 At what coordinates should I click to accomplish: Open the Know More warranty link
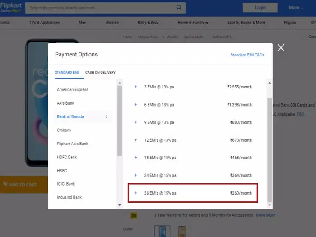265,215
